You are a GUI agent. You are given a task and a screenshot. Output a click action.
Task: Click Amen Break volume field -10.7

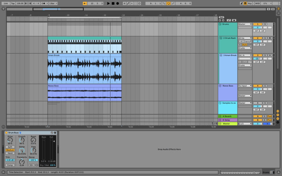pos(258,59)
